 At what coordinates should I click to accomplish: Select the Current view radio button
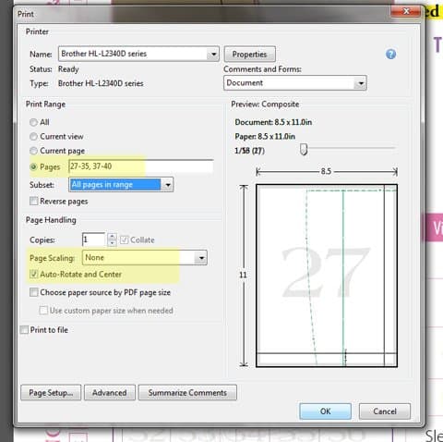point(33,137)
